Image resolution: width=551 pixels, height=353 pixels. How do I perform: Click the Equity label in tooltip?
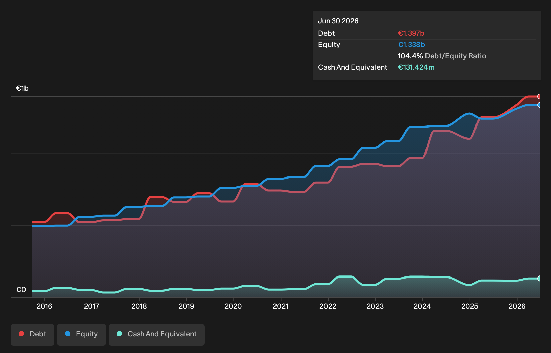pos(329,45)
